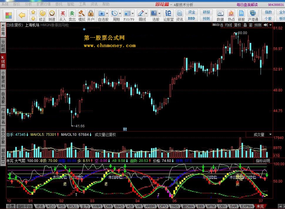Screen dimensions: 285x209
Task: Toggle 均线 moving average display
Action: (x=229, y=25)
